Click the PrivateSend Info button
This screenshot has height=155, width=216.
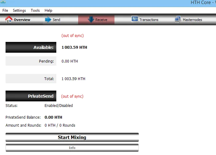pyautogui.click(x=72, y=148)
